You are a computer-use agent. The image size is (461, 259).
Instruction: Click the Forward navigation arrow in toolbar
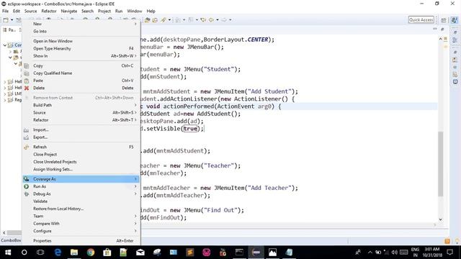(224, 19)
